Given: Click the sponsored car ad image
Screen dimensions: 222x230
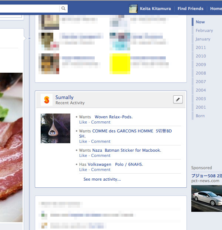Looking at the screenshot, I should [206, 198].
